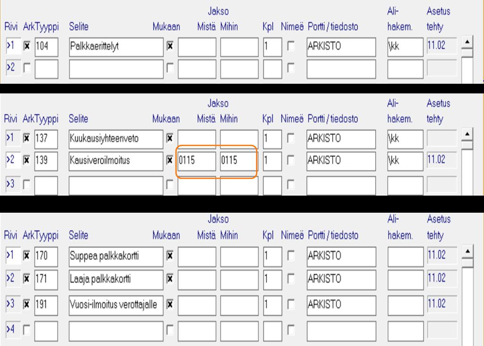Uncheck Ark checkbox for type 104 row
The height and width of the screenshot is (346, 484).
pyautogui.click(x=27, y=46)
